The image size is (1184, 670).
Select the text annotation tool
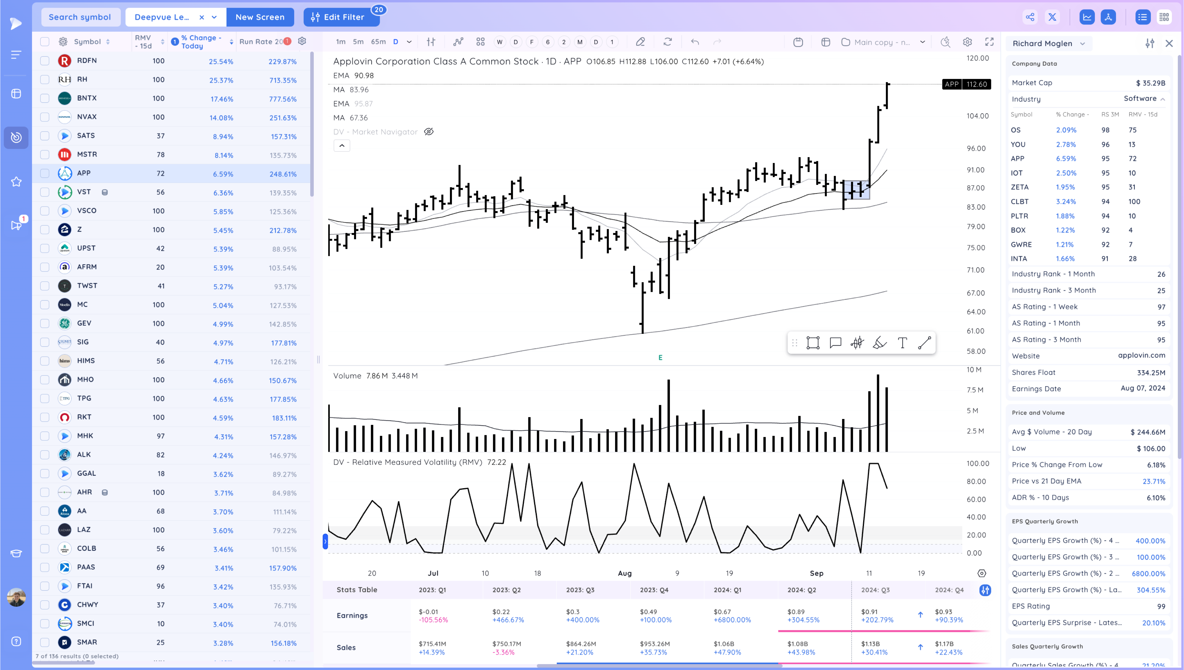(902, 343)
